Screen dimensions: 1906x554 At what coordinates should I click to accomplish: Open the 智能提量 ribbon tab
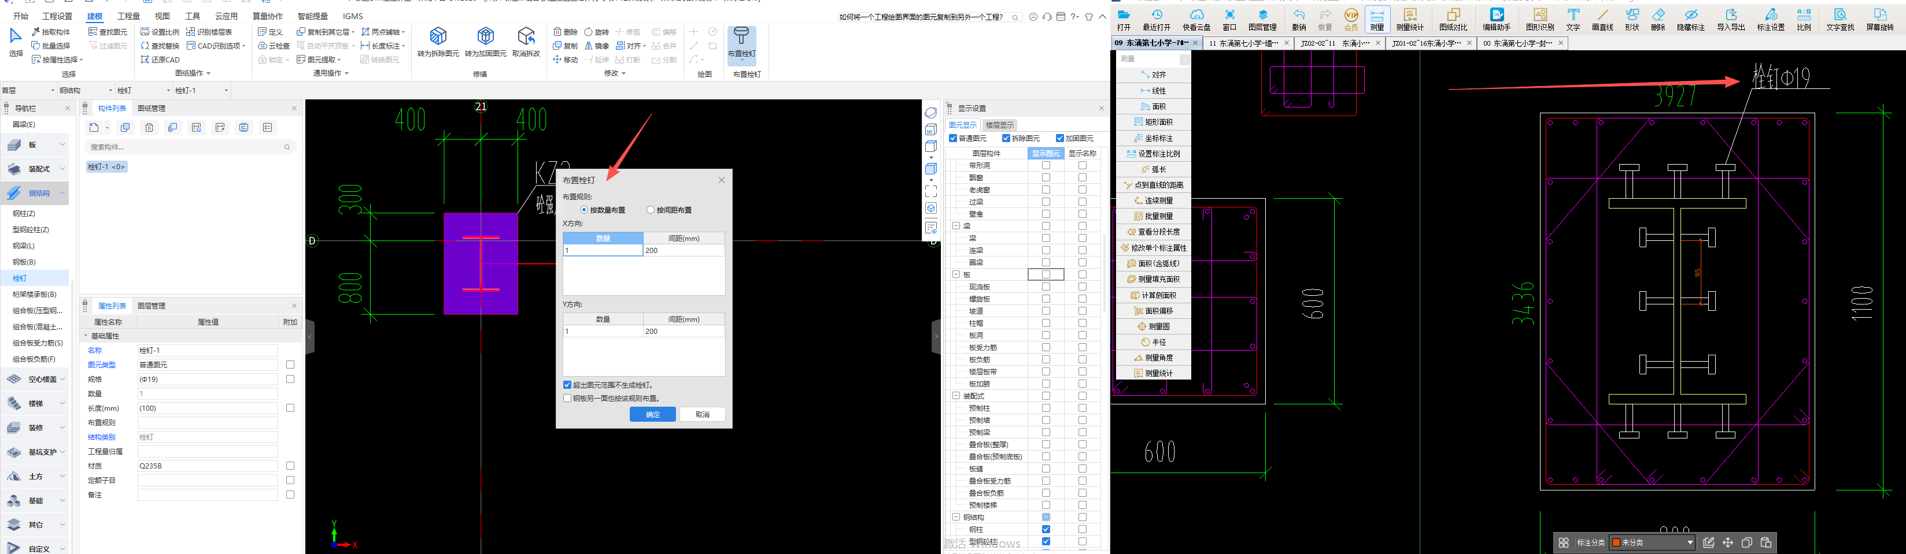coord(312,16)
